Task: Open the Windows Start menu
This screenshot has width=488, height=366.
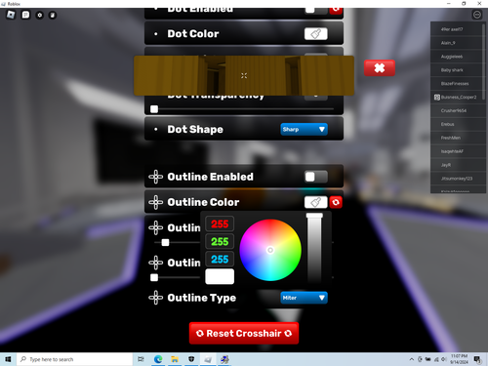Action: [8, 359]
